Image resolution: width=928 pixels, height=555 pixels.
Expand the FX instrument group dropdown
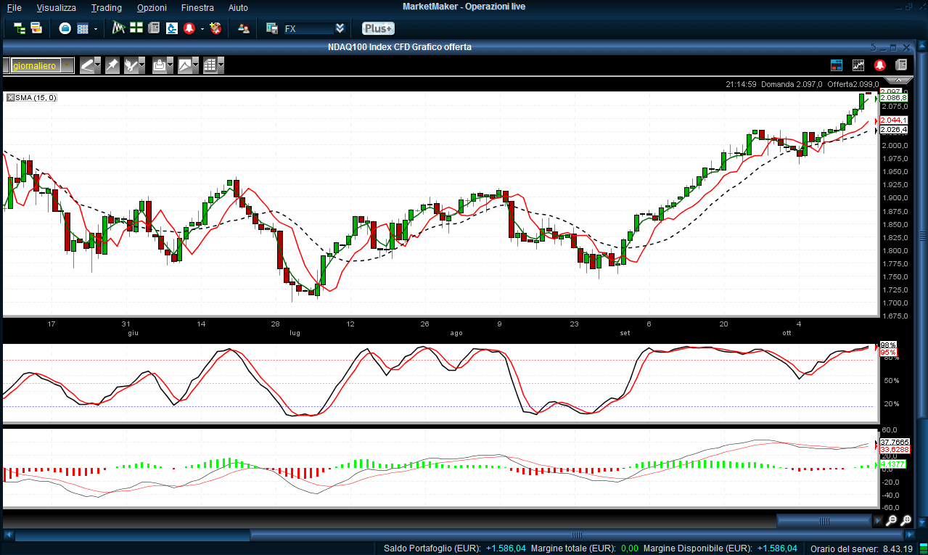coord(340,28)
